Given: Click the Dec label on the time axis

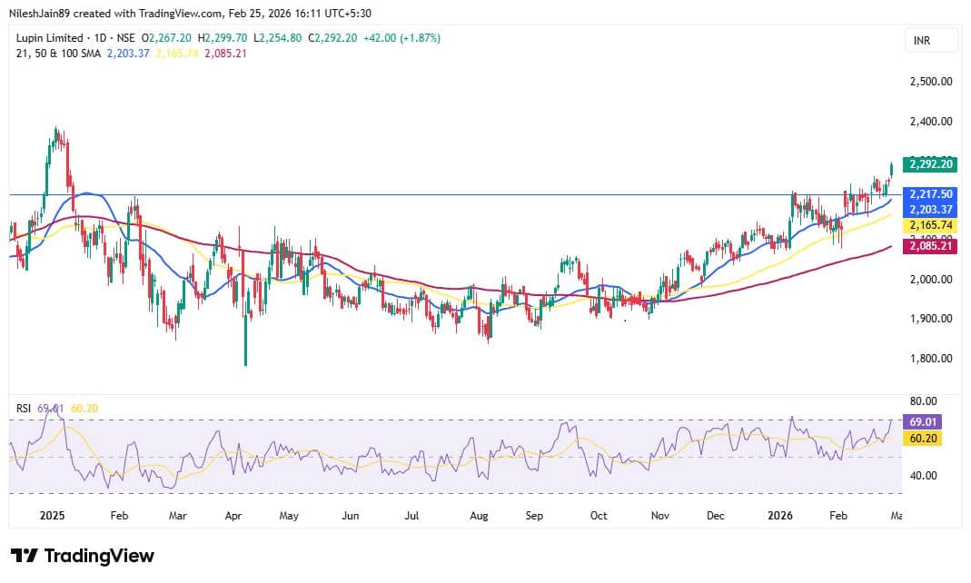Looking at the screenshot, I should pyautogui.click(x=715, y=516).
